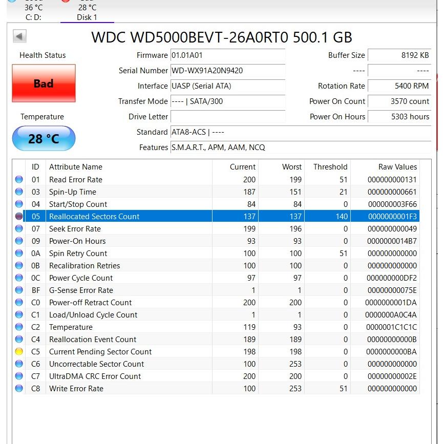The image size is (444, 444).
Task: Click the Raw Values column header
Action: click(x=397, y=167)
